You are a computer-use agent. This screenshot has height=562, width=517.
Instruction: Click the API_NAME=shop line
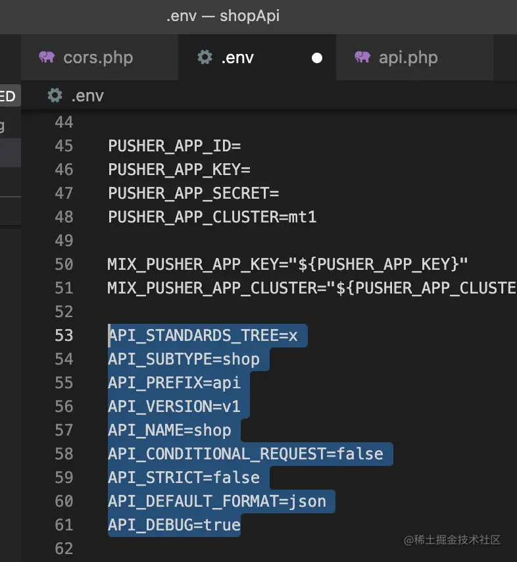pos(170,430)
